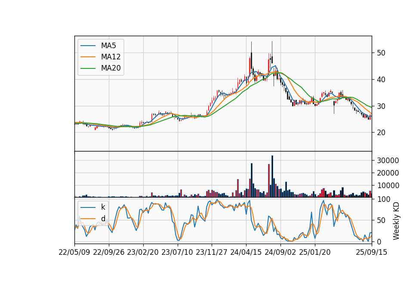The width and height of the screenshot is (413, 297).
Task: Click the k legend label
Action: pos(103,207)
